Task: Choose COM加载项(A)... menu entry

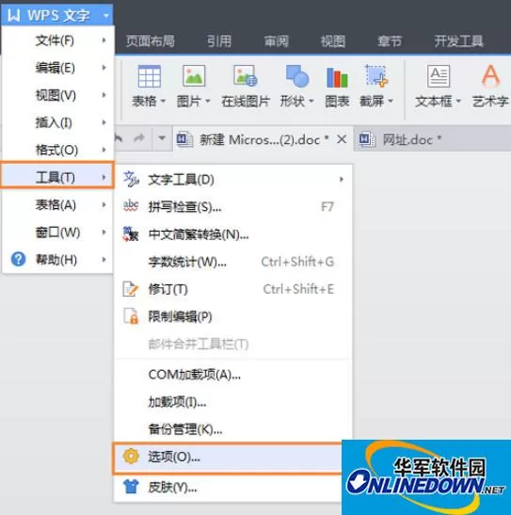Action: tap(233, 375)
